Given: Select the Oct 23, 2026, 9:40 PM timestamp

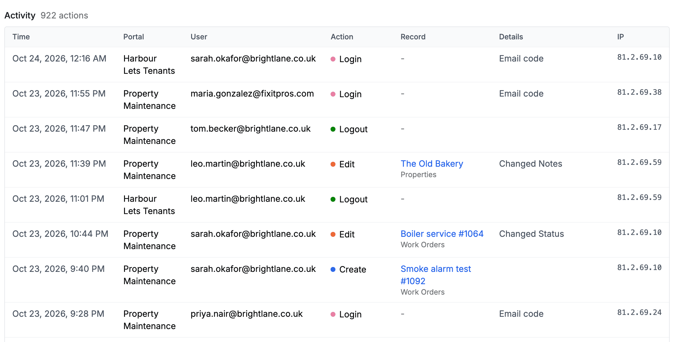Looking at the screenshot, I should click(58, 269).
